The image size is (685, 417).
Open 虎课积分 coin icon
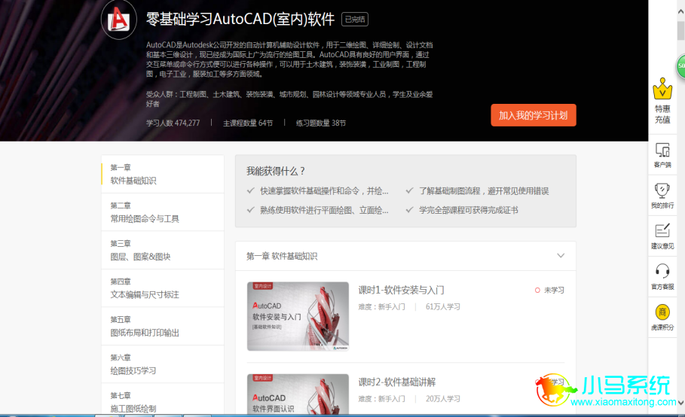tap(662, 318)
